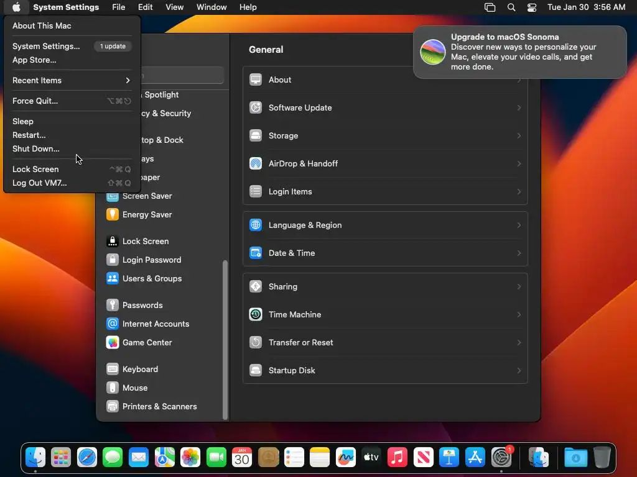
Task: Launch Freeform from the Dock
Action: [x=346, y=458]
